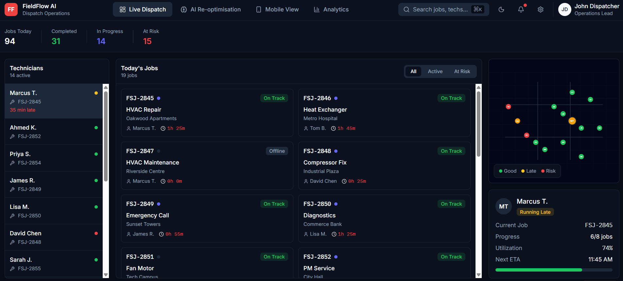Select the PS map marker

click(536, 142)
